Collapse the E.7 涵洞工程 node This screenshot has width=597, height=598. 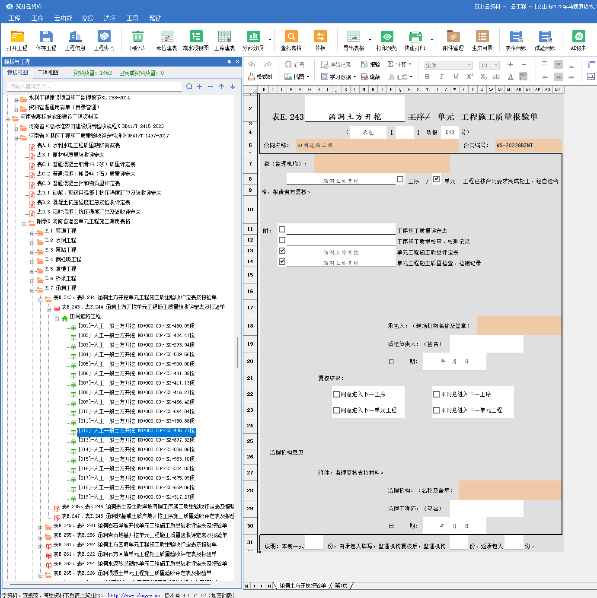click(32, 290)
